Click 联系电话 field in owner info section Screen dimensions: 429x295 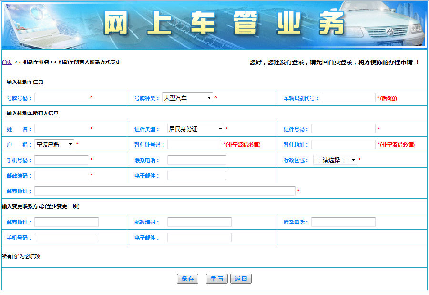(196, 160)
